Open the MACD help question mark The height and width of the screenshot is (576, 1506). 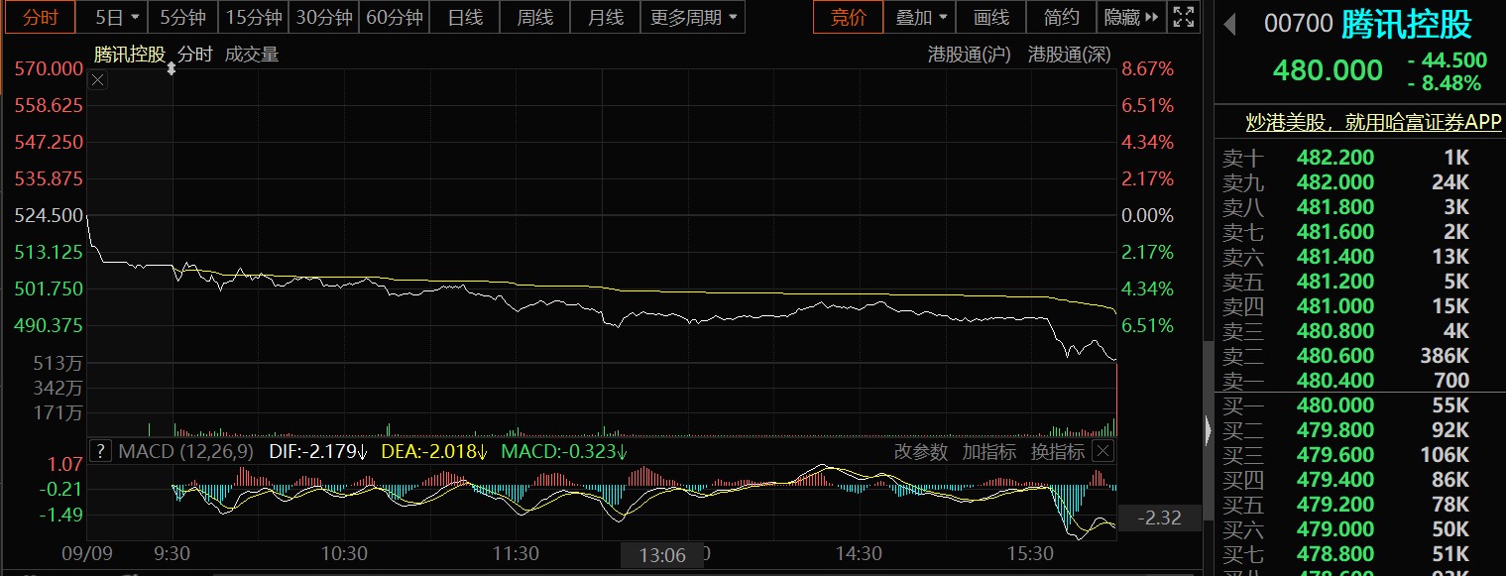click(x=100, y=452)
